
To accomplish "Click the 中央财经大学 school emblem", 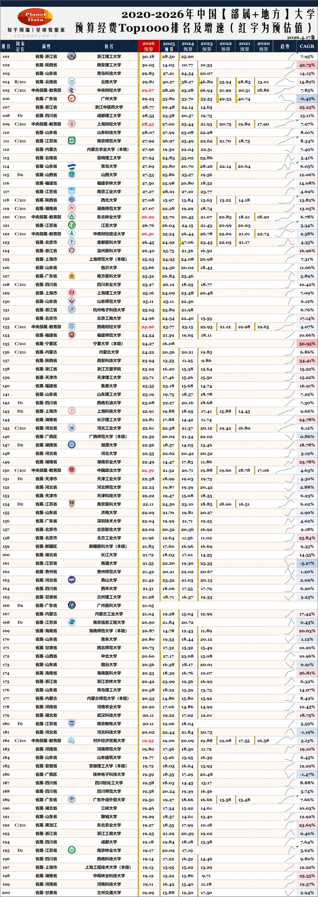I will pos(72,90).
